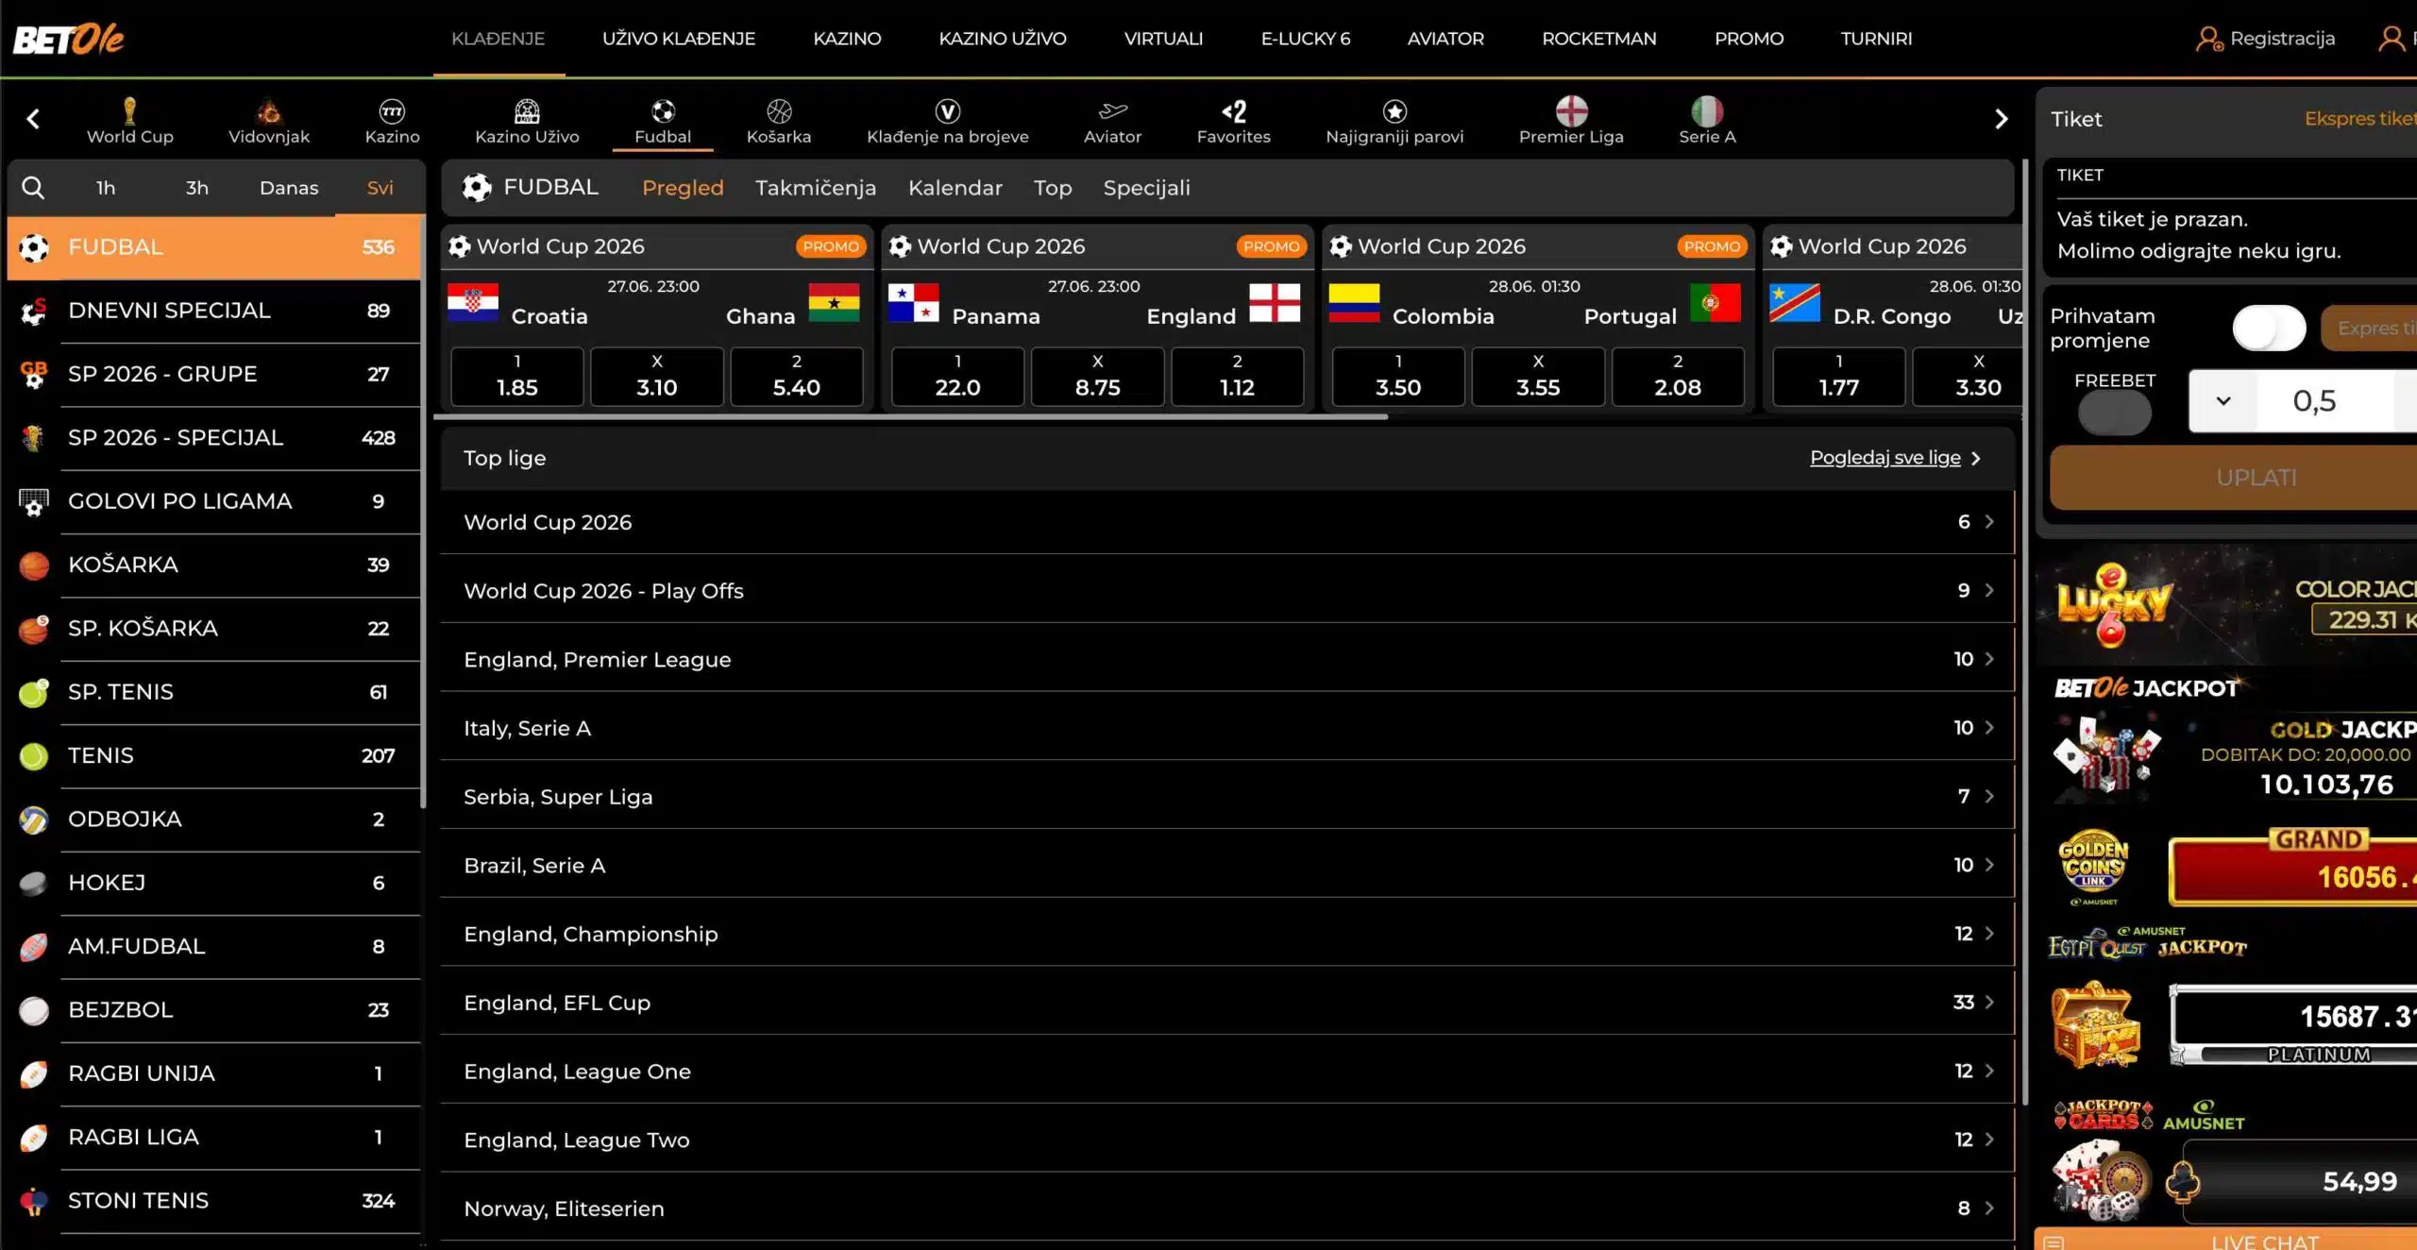Click the Pogledaj sve lige link
This screenshot has width=2417, height=1250.
(1885, 458)
